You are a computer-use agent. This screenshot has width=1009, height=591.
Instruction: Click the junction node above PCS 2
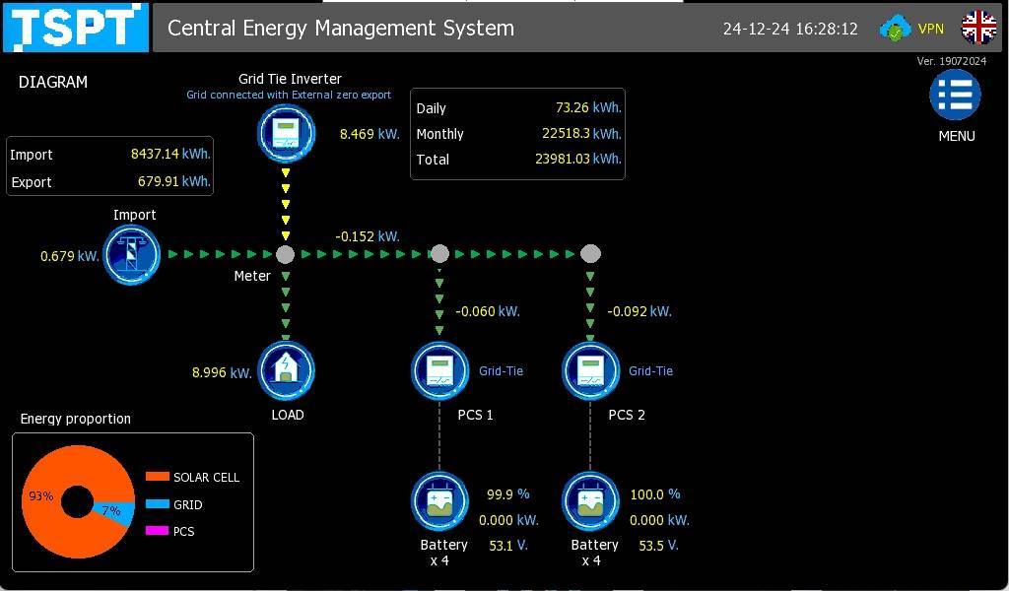pyautogui.click(x=590, y=254)
